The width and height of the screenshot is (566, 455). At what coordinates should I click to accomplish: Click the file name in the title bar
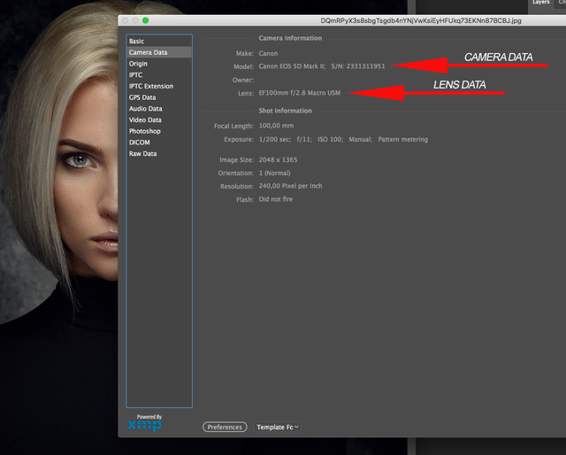(421, 20)
